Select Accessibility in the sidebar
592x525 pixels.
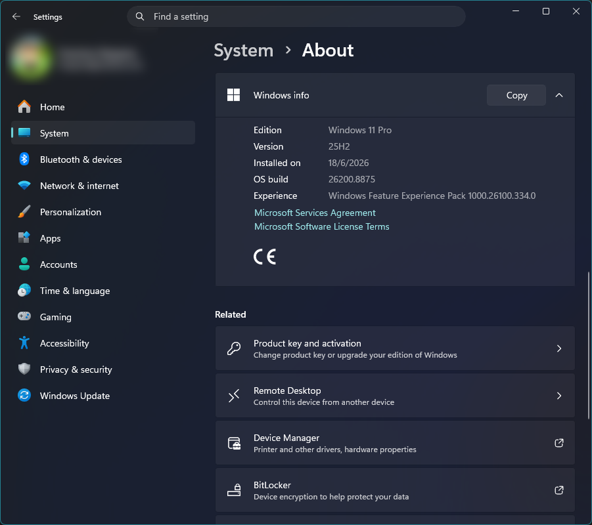tap(103, 343)
